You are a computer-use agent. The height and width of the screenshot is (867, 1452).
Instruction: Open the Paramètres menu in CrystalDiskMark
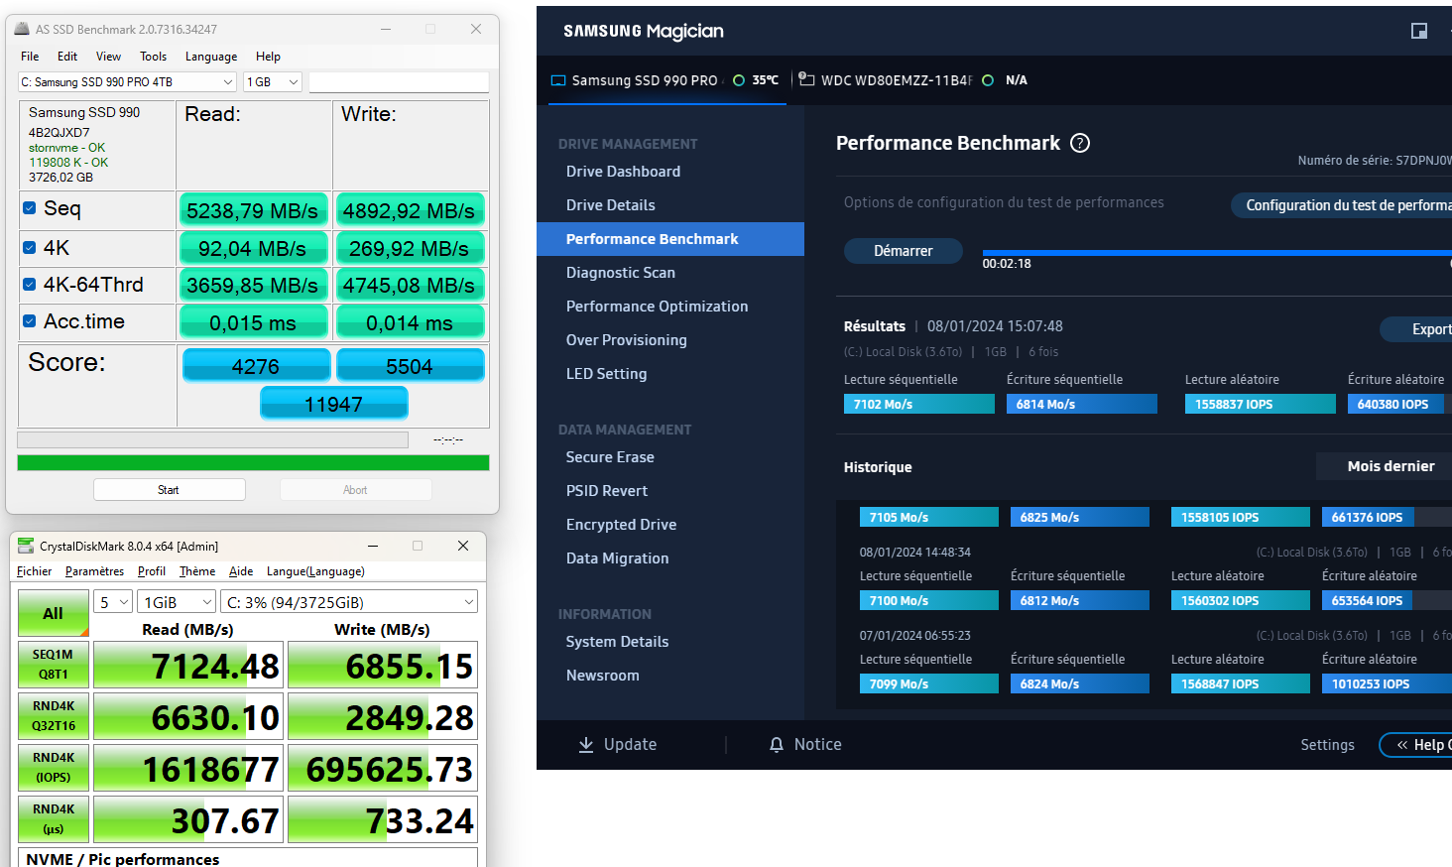(x=94, y=571)
